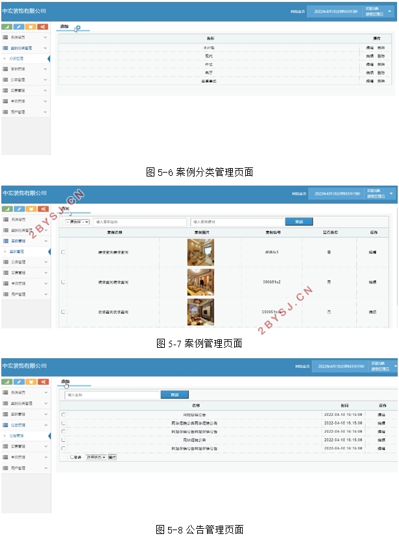
Task: Open the 添加 tab in Figure 5-6
Action: coord(64,27)
